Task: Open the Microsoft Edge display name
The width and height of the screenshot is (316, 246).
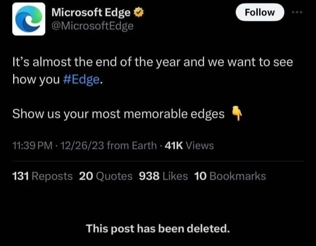Action: [x=91, y=13]
